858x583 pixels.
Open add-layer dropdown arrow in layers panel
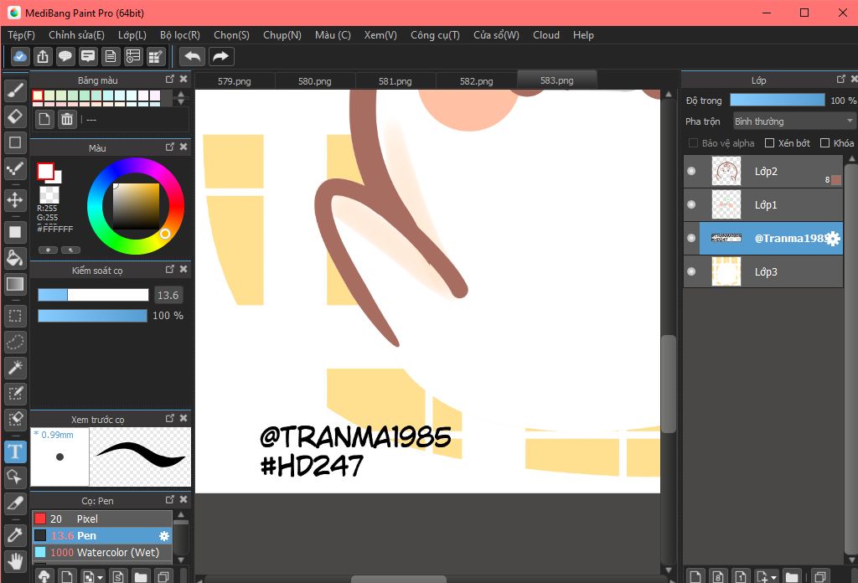point(773,577)
